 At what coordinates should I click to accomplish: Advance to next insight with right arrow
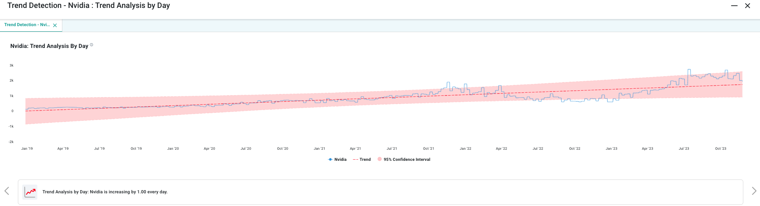coord(754,191)
